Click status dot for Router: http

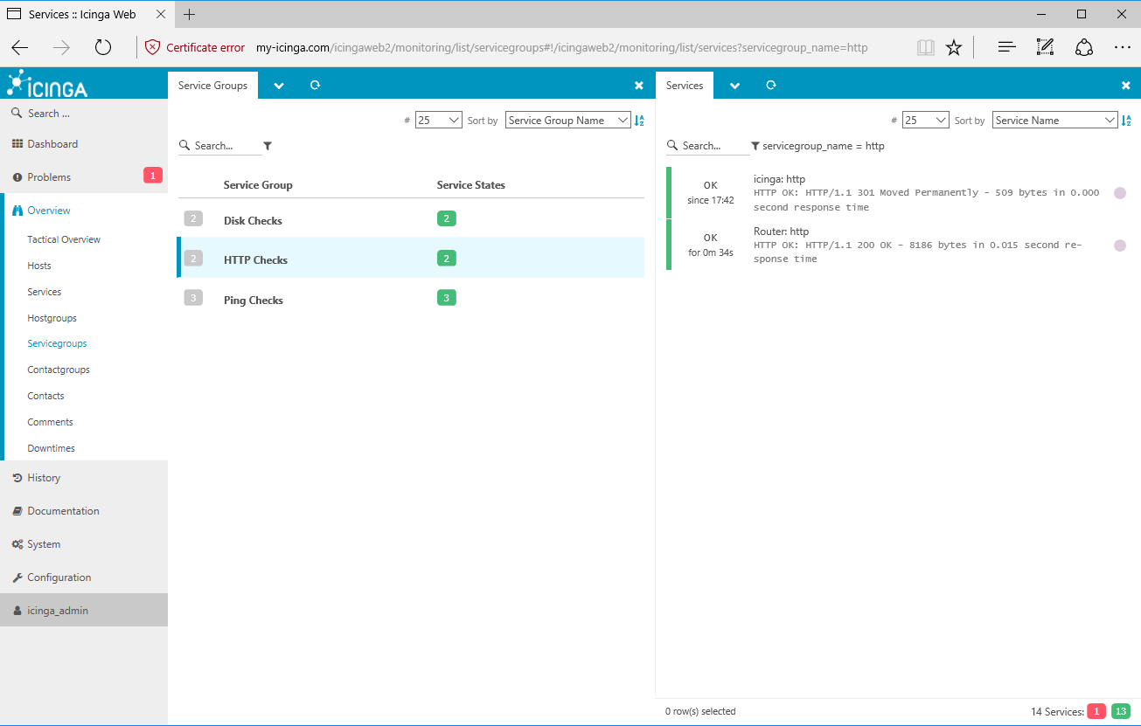1120,245
